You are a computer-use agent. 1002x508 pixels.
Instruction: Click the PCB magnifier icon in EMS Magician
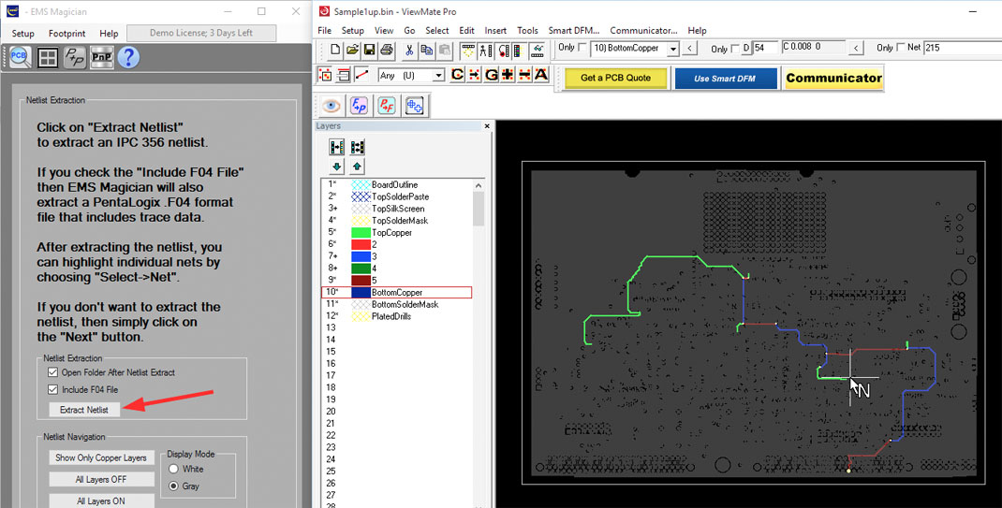[20, 57]
